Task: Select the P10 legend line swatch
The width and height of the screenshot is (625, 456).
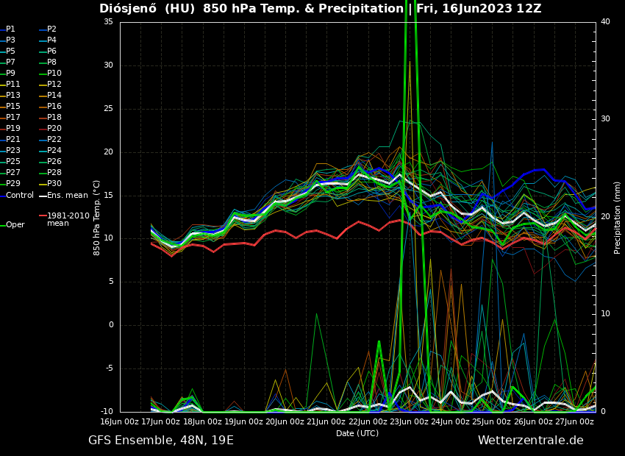Action: pyautogui.click(x=43, y=74)
